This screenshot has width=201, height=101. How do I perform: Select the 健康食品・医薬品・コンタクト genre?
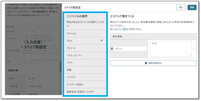(85, 92)
